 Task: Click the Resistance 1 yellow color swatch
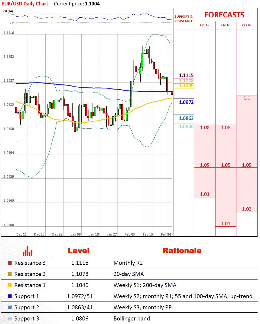pos(10,285)
